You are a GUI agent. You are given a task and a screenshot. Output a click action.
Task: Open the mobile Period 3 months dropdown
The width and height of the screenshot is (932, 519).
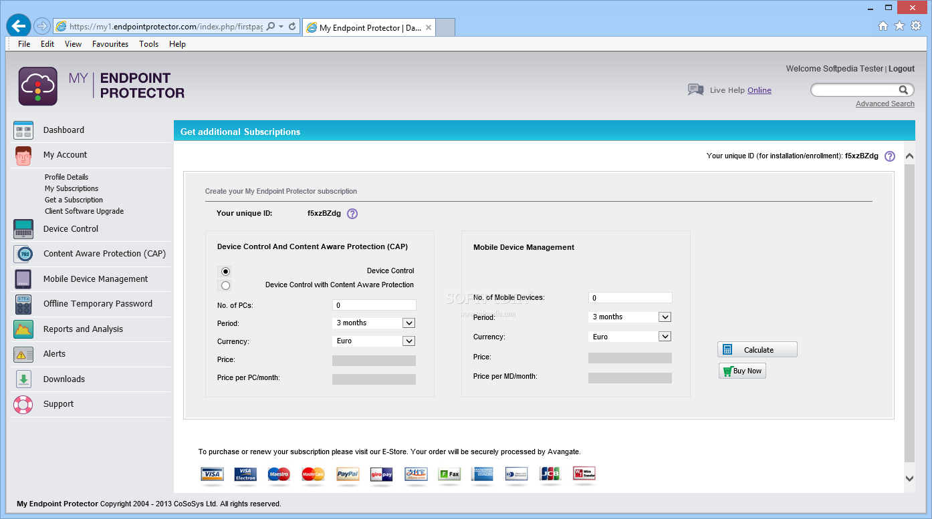(x=630, y=317)
